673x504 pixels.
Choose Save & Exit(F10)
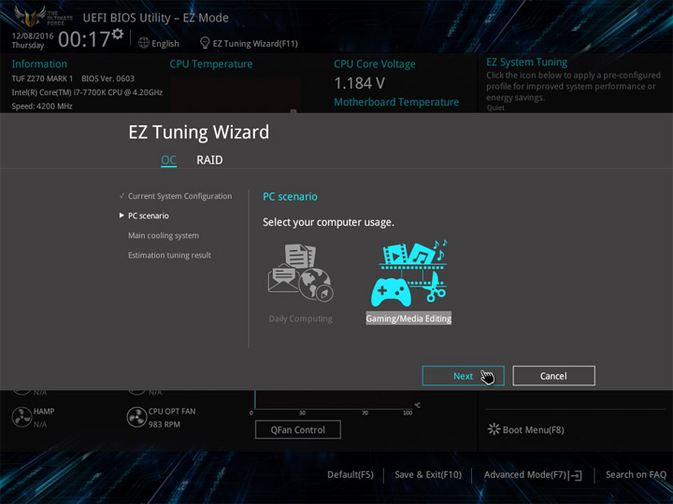coord(428,475)
